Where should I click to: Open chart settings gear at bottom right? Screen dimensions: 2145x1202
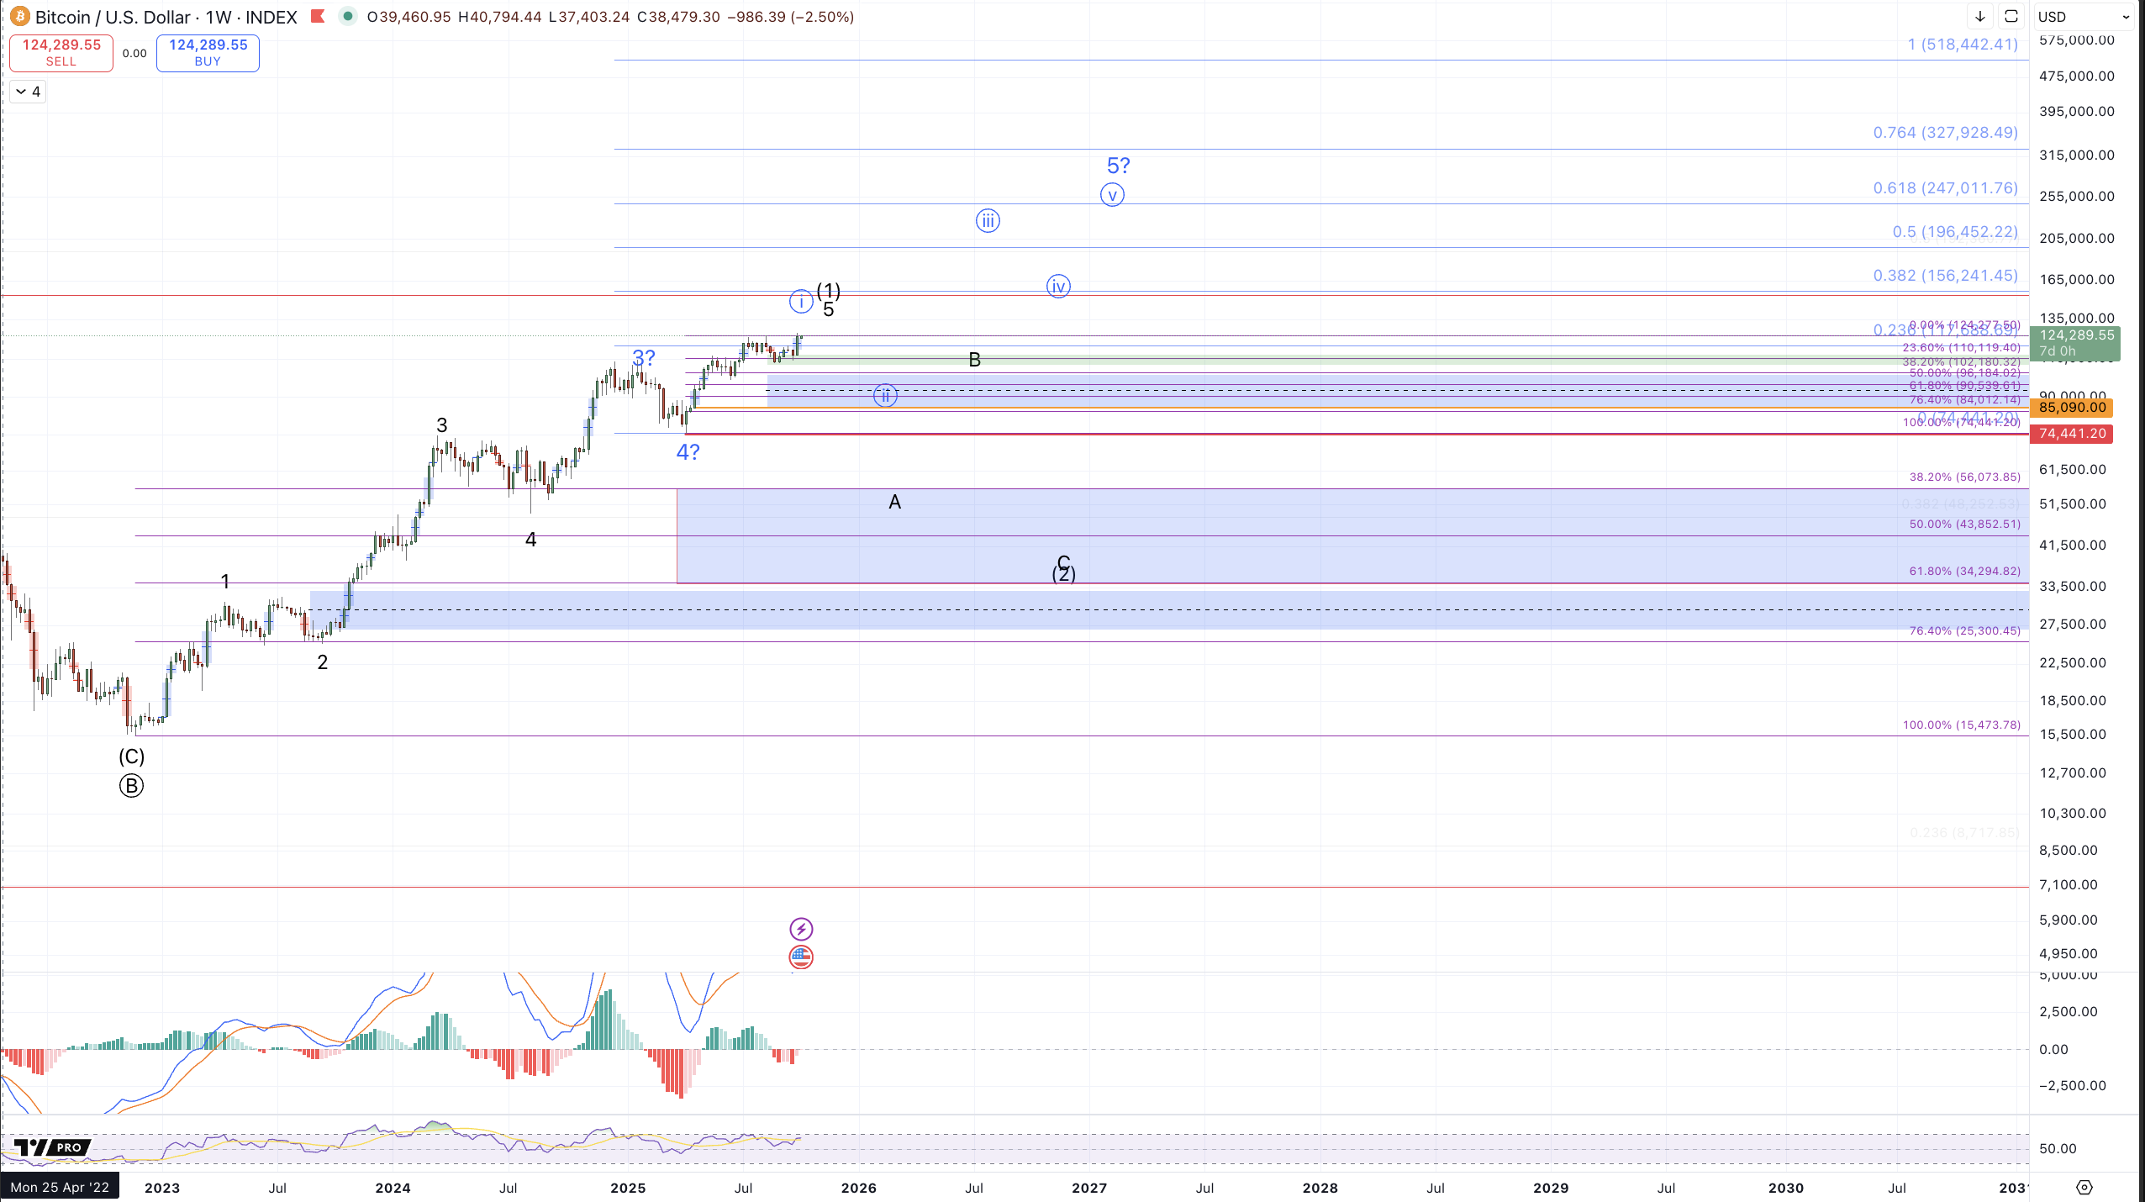pos(2084,1188)
